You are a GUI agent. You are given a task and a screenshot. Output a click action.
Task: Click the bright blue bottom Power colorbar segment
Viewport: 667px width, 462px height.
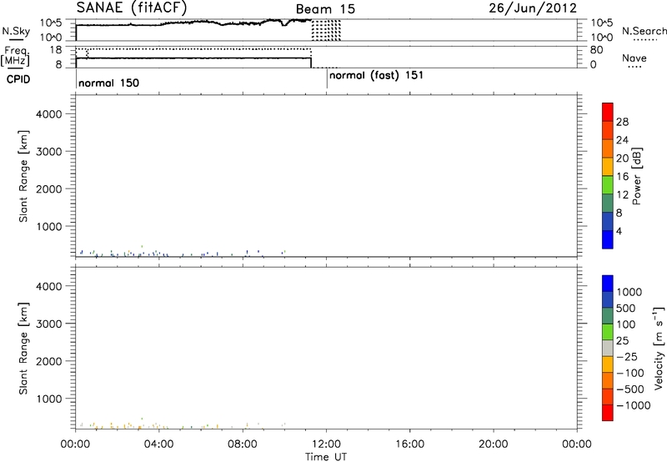(608, 239)
